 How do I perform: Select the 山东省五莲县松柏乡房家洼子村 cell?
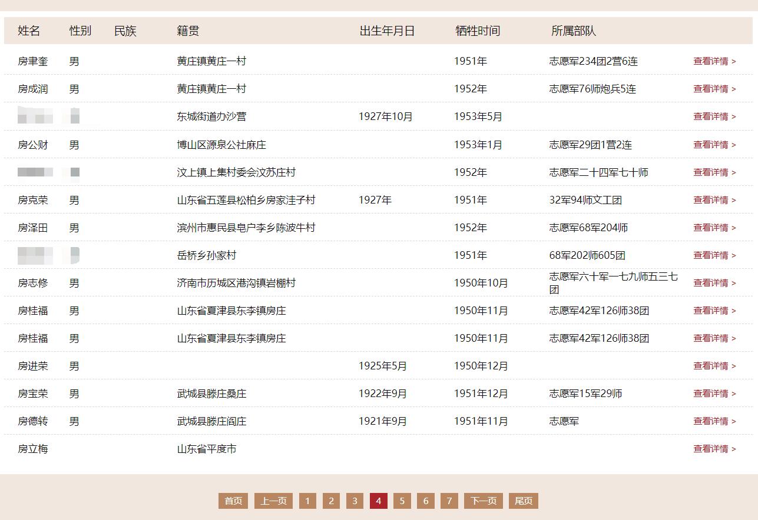tap(246, 200)
